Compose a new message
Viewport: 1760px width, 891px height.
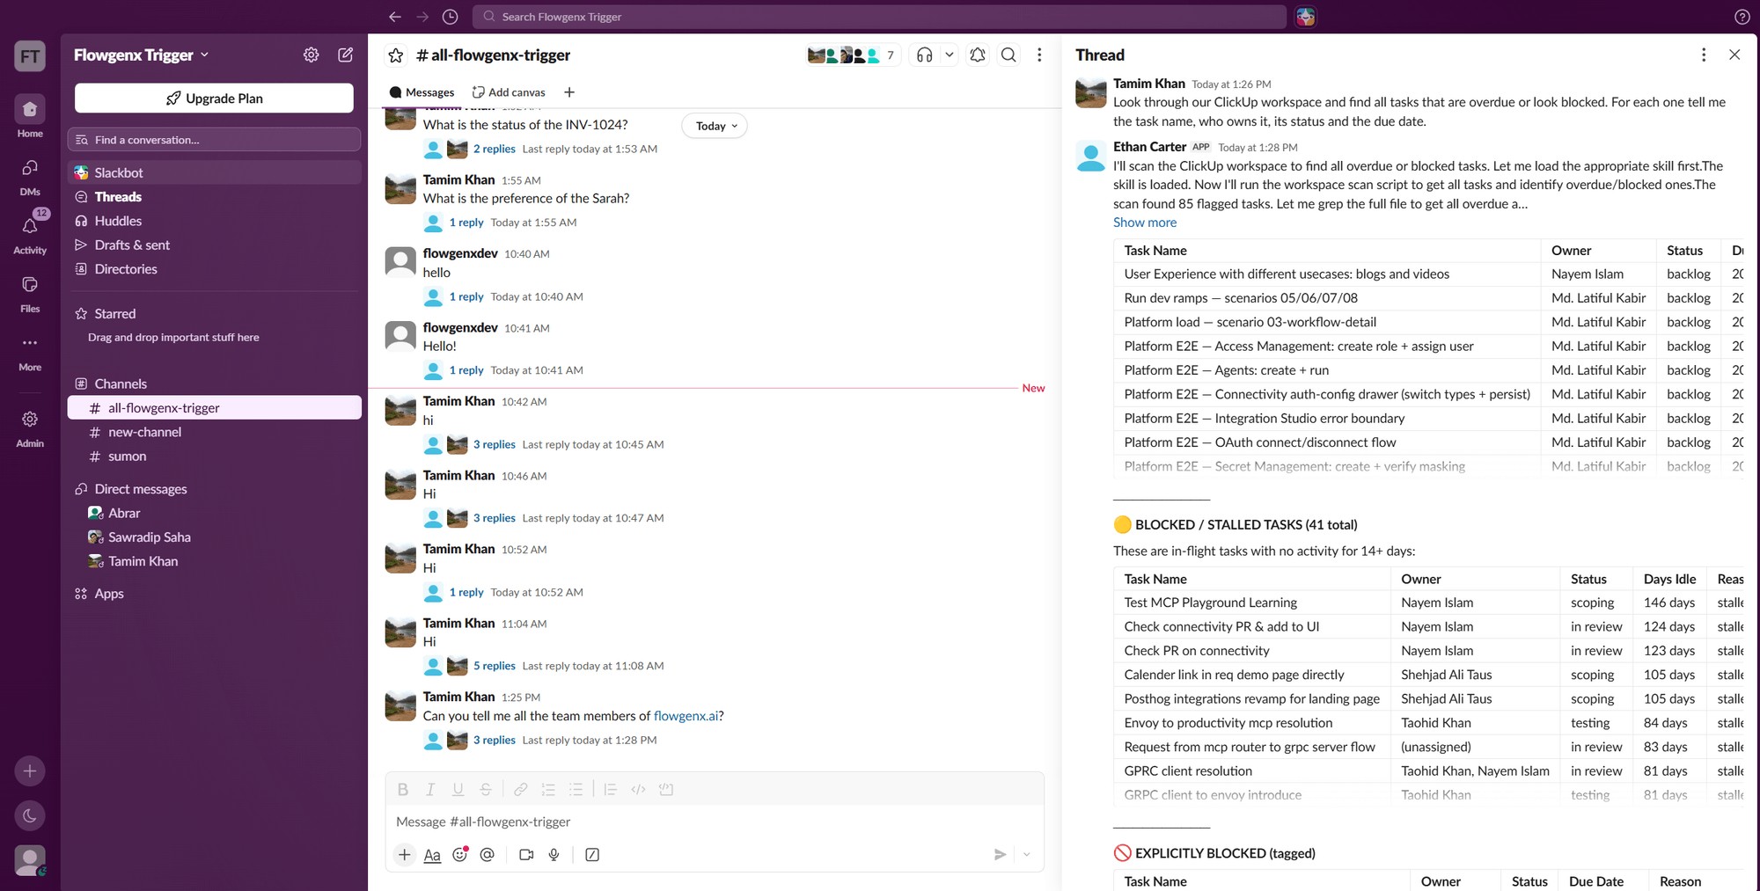coord(346,55)
